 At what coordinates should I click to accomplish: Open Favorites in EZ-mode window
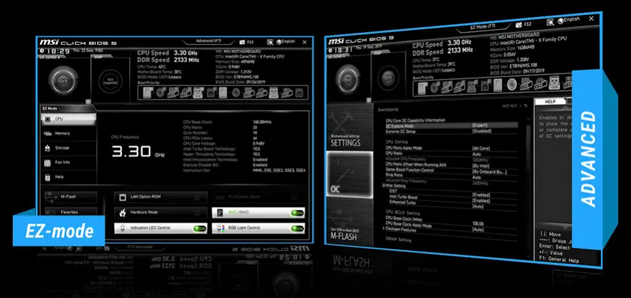tap(71, 211)
